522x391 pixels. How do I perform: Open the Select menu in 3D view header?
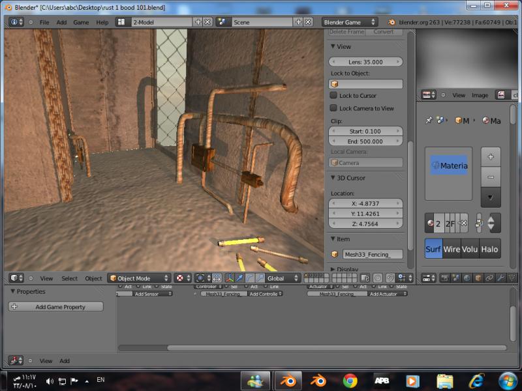(69, 278)
